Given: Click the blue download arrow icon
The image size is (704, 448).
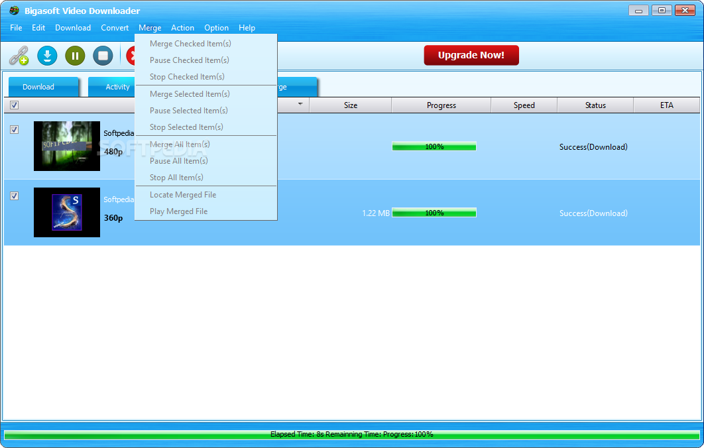Looking at the screenshot, I should point(47,56).
